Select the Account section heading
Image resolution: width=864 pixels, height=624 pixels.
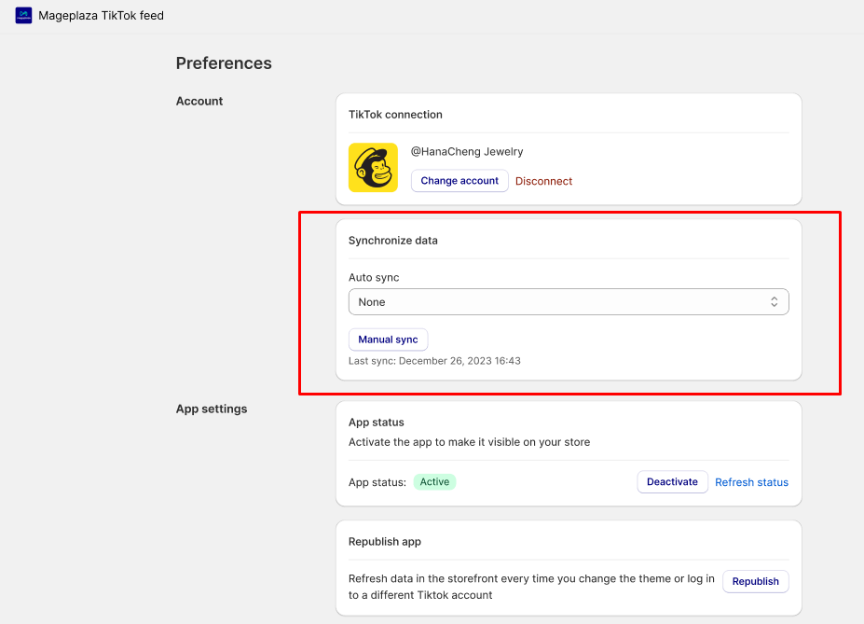pyautogui.click(x=199, y=102)
